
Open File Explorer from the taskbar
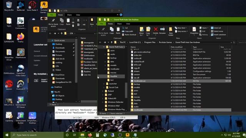(82, 135)
